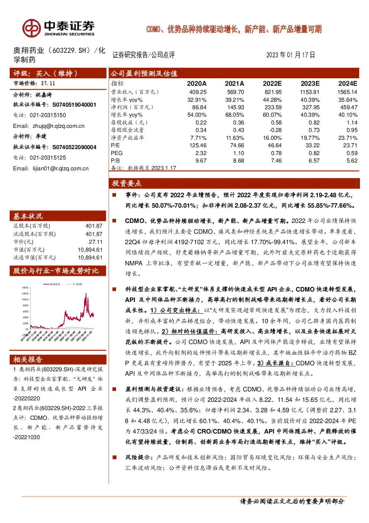369x523 pixels.
Task: Click the red bullet beside 风险提示
Action: coord(115,457)
